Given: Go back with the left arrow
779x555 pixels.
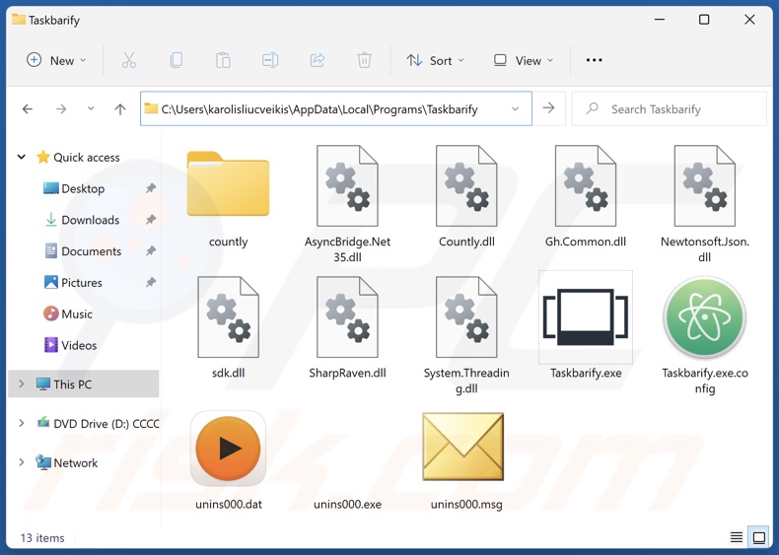Looking at the screenshot, I should (x=28, y=108).
